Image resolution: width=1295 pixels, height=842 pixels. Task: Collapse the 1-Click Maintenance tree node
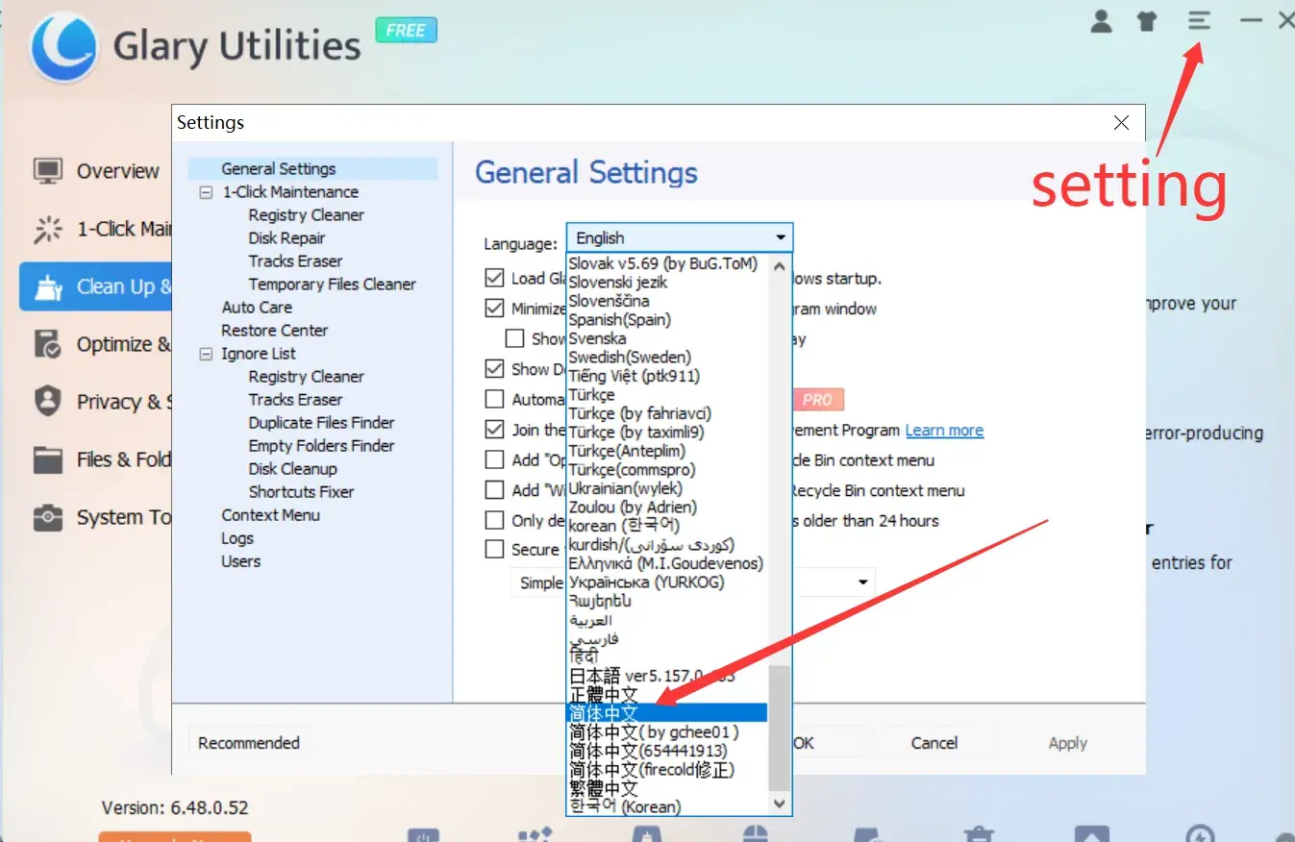[205, 192]
